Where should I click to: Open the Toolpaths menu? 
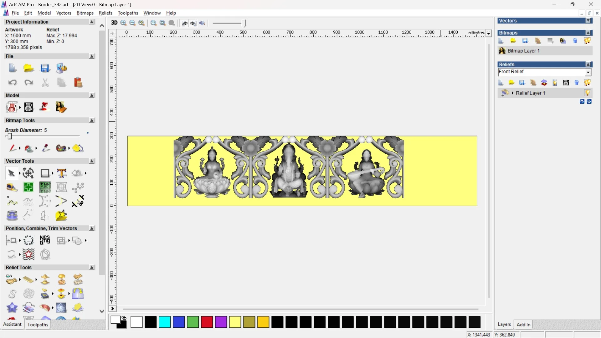point(128,13)
